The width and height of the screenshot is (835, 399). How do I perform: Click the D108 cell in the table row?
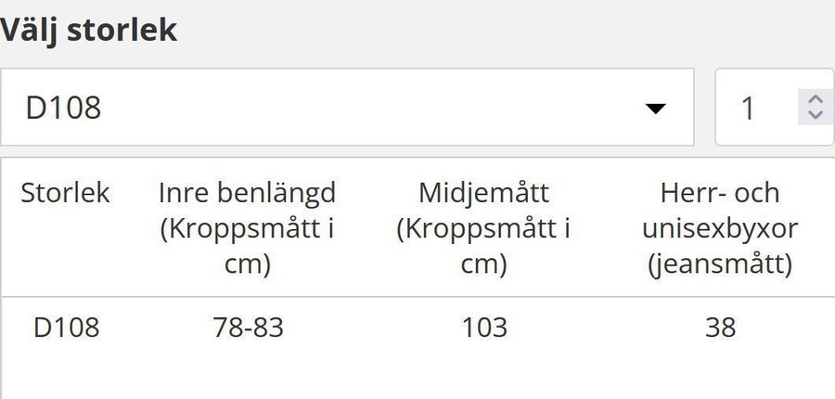click(66, 328)
